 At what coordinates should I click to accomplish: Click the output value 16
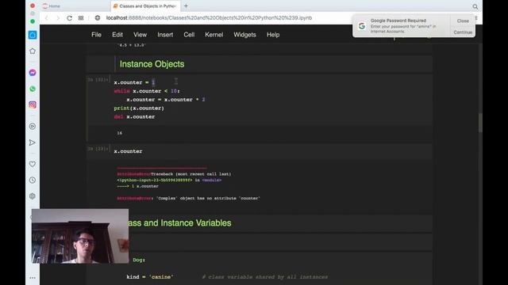pos(120,133)
